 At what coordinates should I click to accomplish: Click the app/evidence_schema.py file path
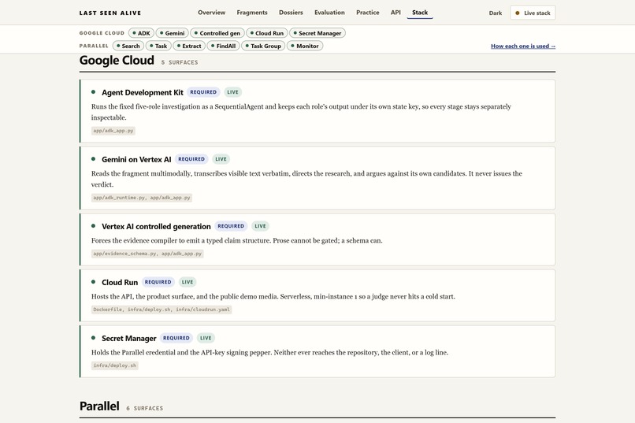click(x=147, y=254)
